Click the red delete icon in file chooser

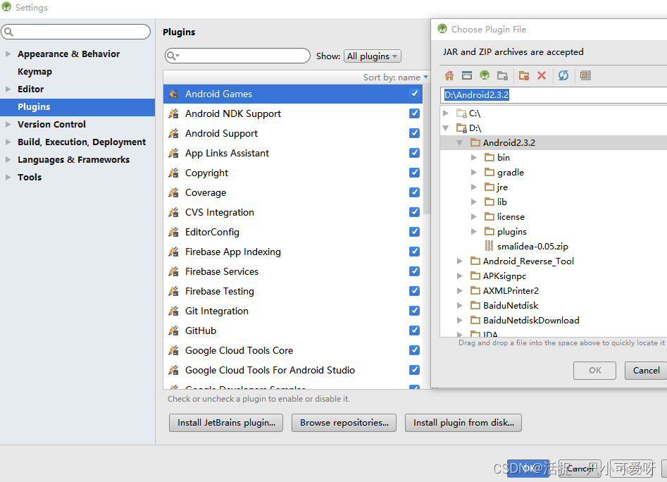point(542,75)
